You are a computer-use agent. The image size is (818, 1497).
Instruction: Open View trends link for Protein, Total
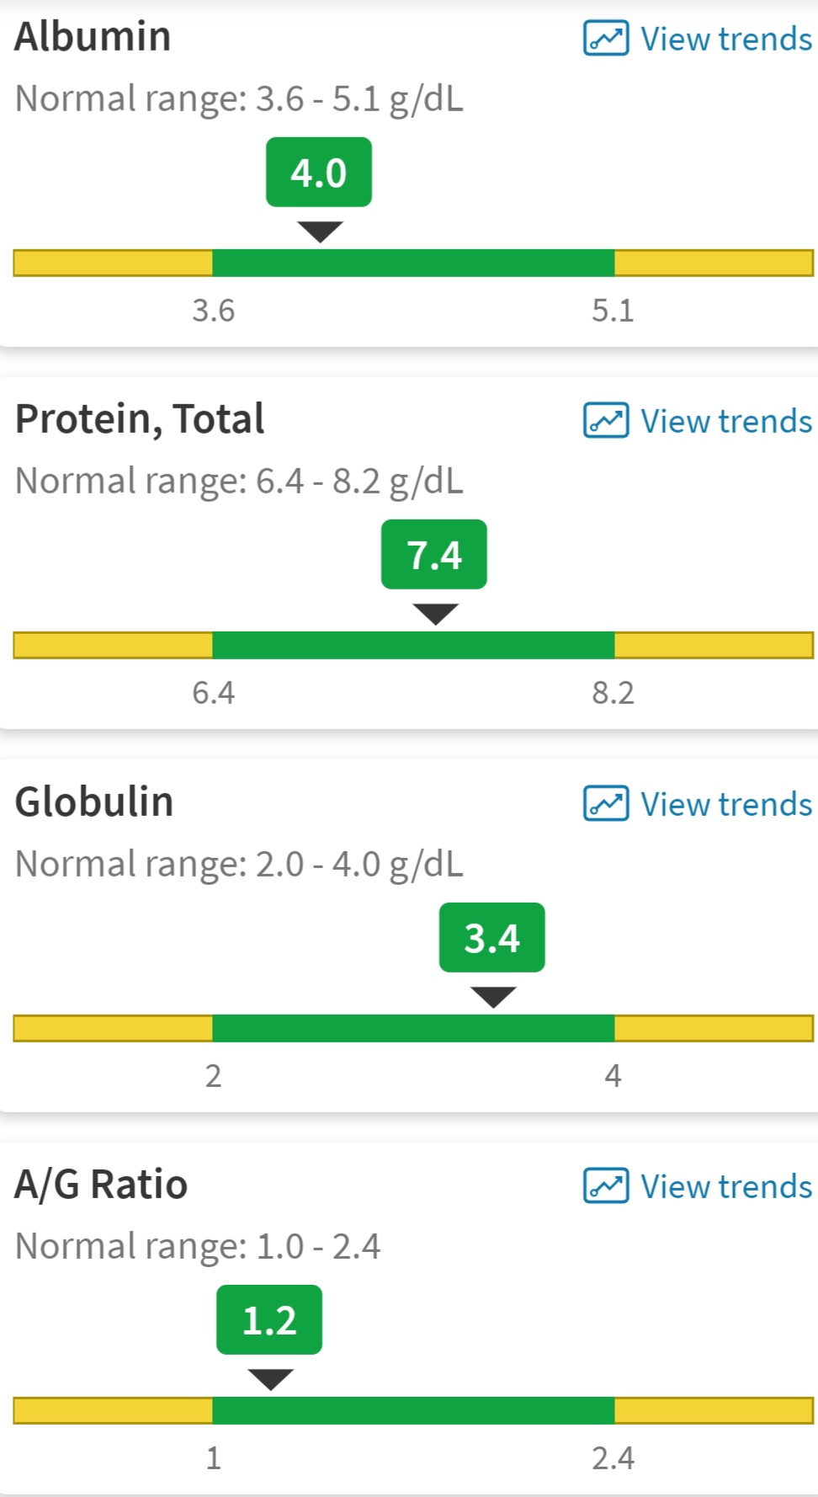coord(726,421)
